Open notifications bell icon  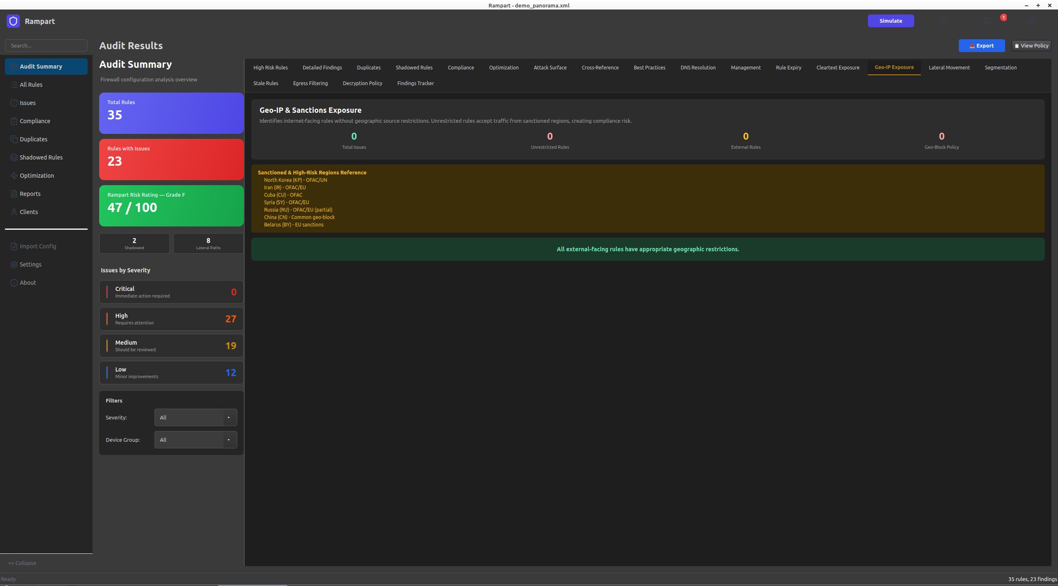pyautogui.click(x=987, y=21)
